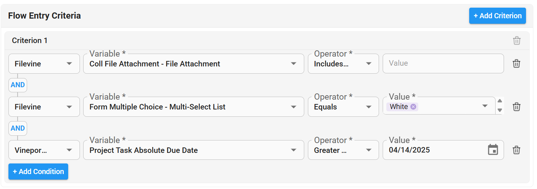The width and height of the screenshot is (537, 189).
Task: Delete Criterion 1 using its trash icon
Action: point(517,40)
